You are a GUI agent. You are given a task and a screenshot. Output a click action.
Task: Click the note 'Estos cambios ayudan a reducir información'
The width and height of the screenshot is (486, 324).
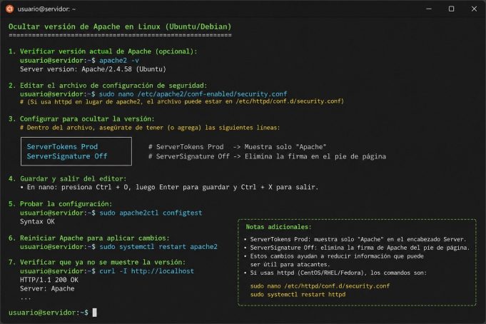click(334, 260)
